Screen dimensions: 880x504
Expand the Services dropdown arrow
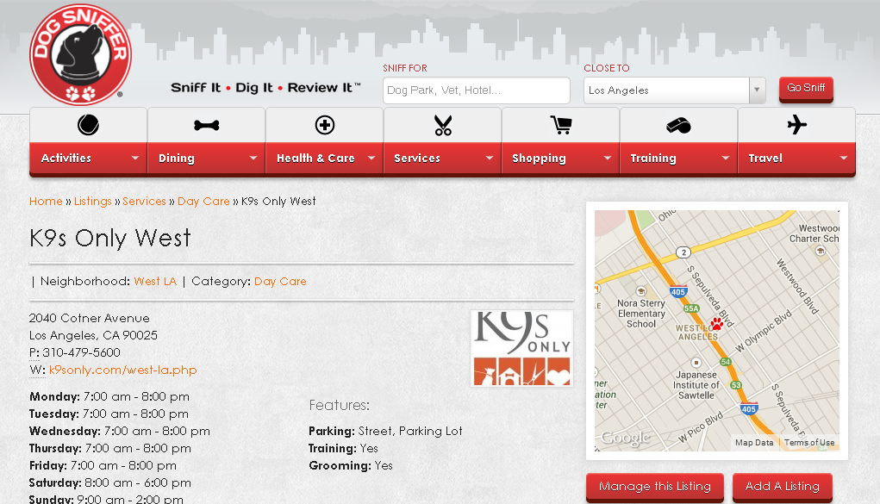[489, 159]
